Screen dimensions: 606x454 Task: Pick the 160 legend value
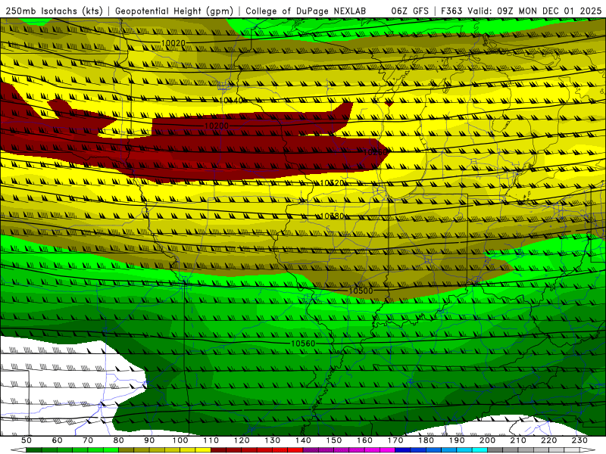(364, 440)
